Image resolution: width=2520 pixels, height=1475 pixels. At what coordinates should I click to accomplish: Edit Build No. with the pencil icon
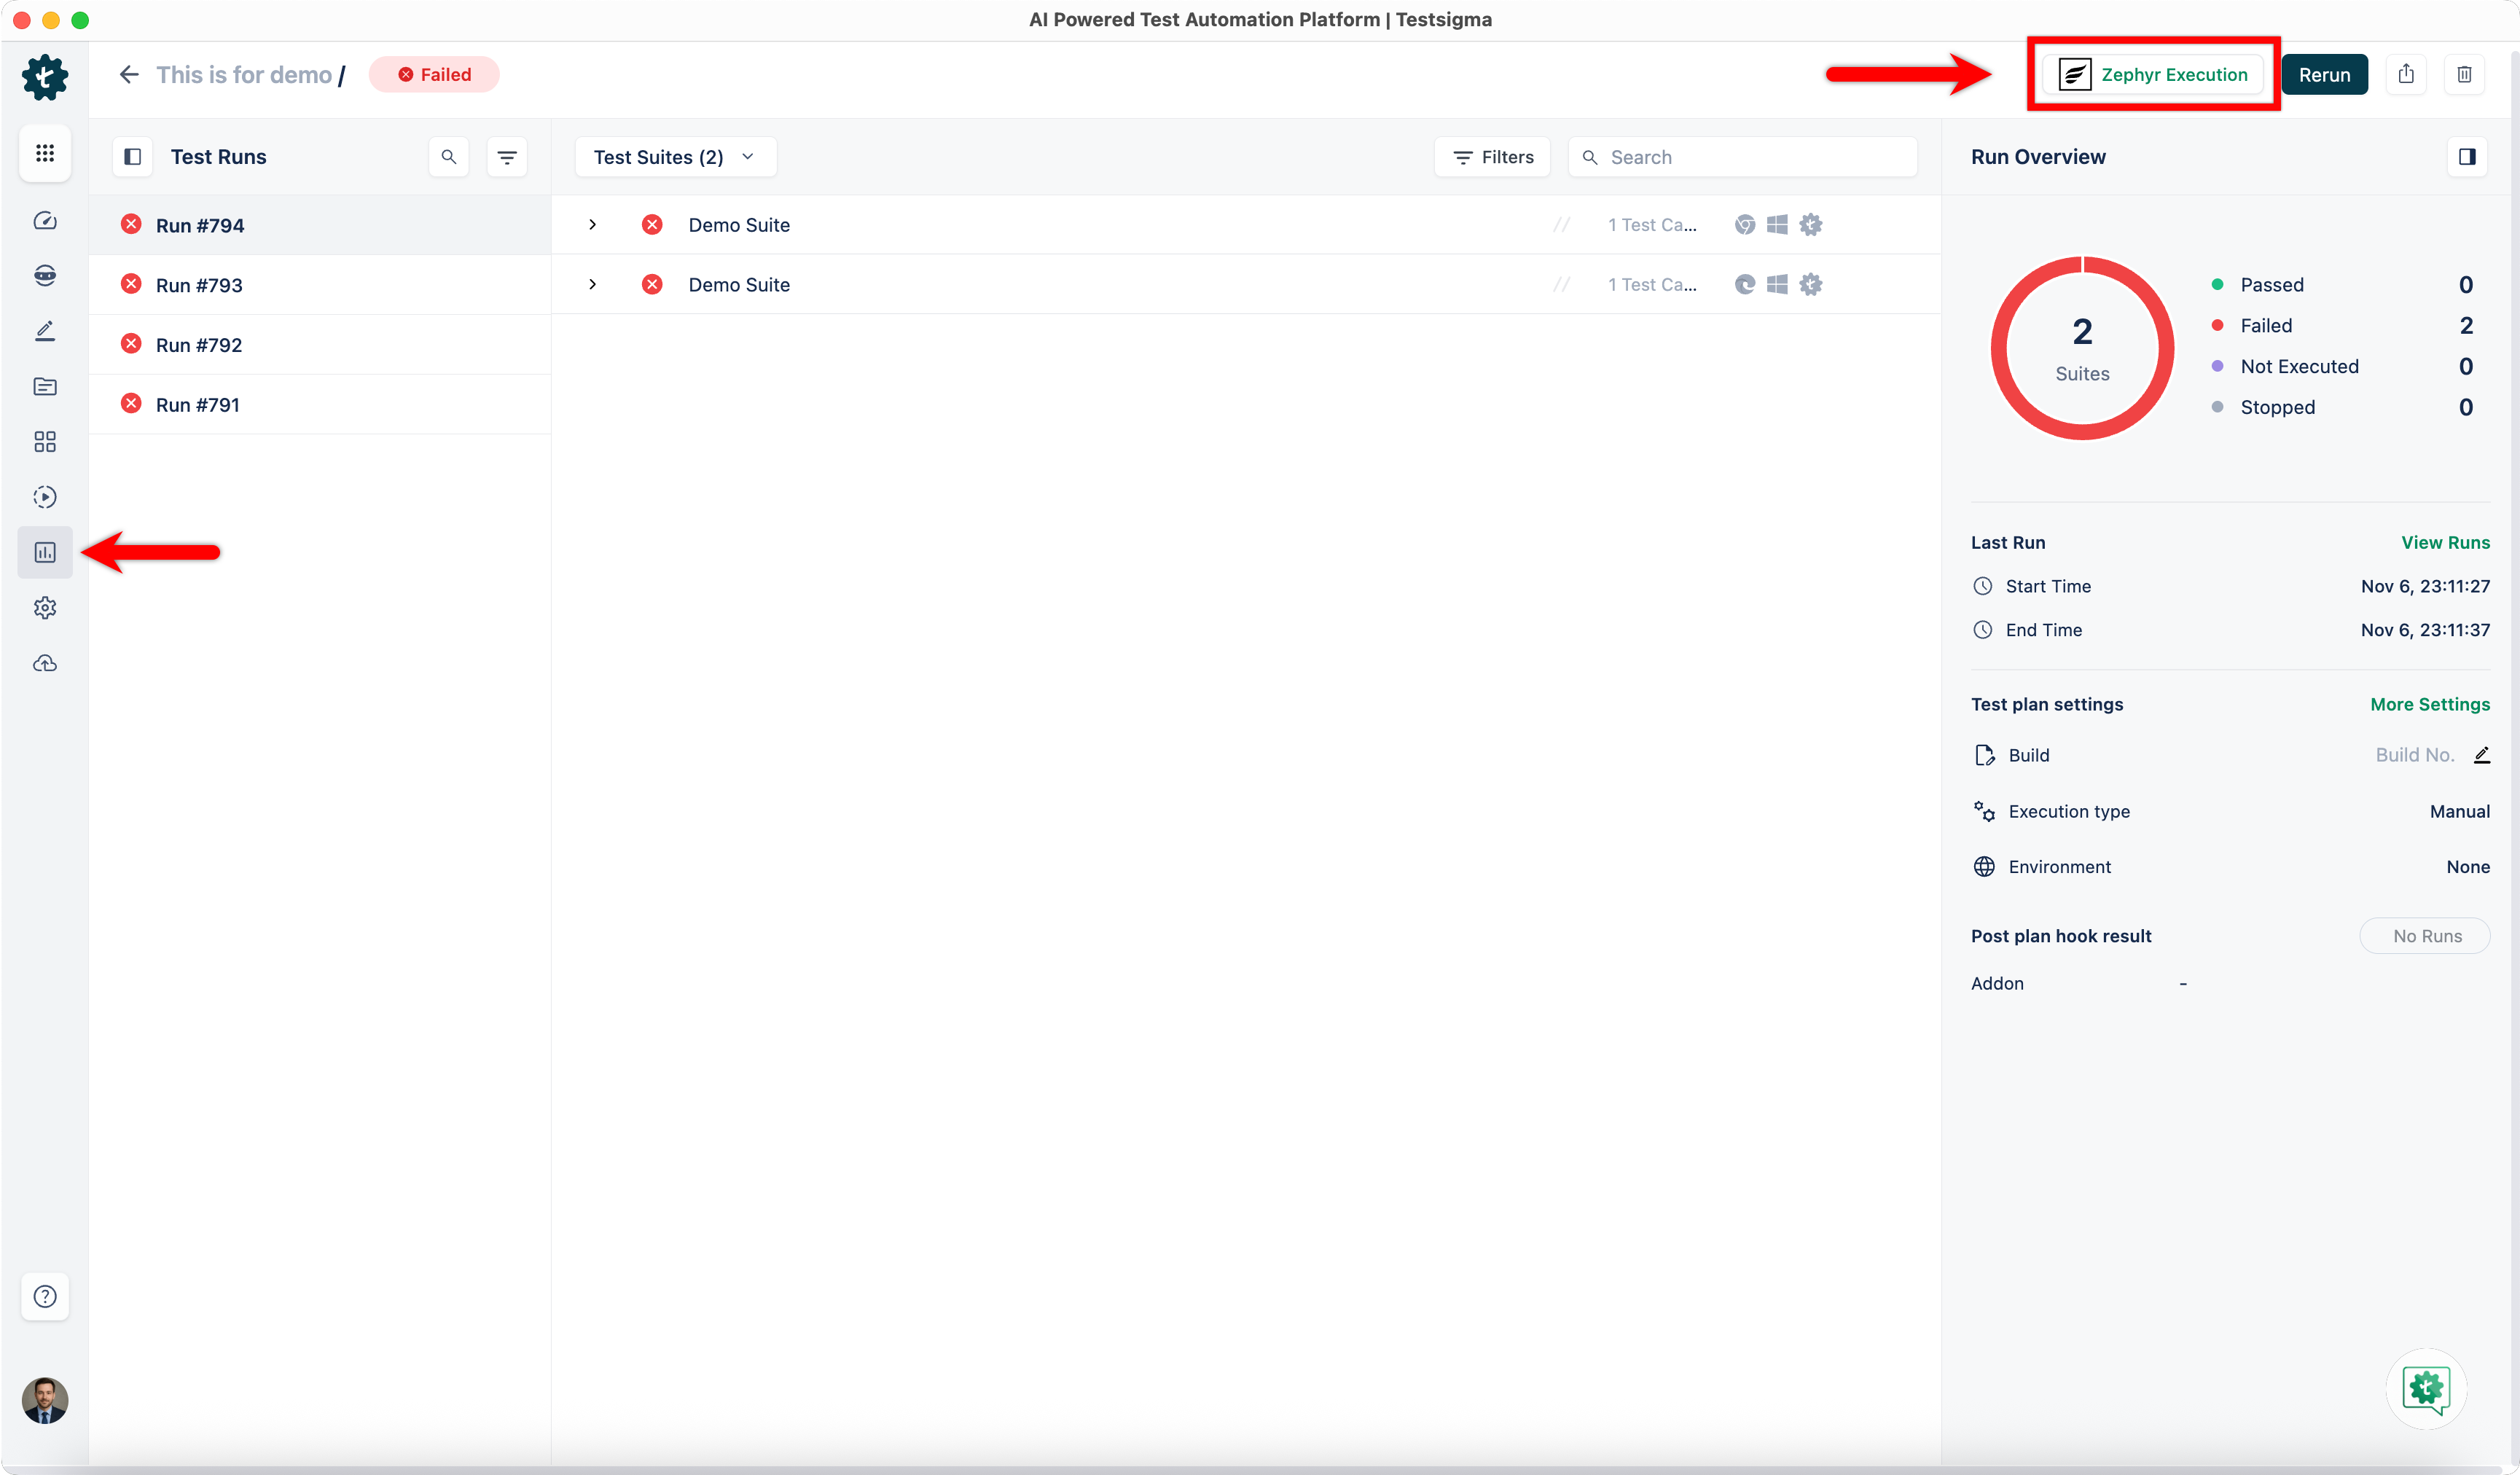pos(2481,755)
